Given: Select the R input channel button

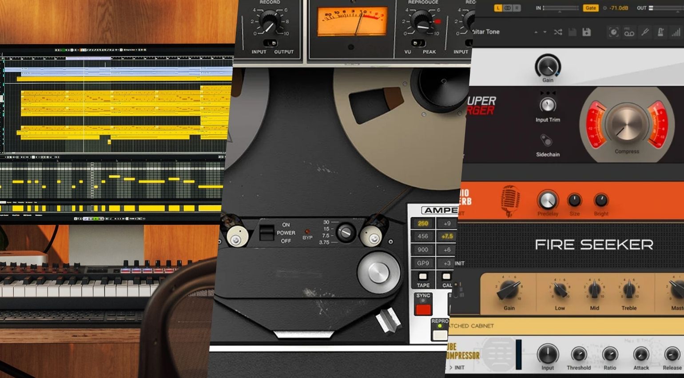Looking at the screenshot, I should 517,8.
